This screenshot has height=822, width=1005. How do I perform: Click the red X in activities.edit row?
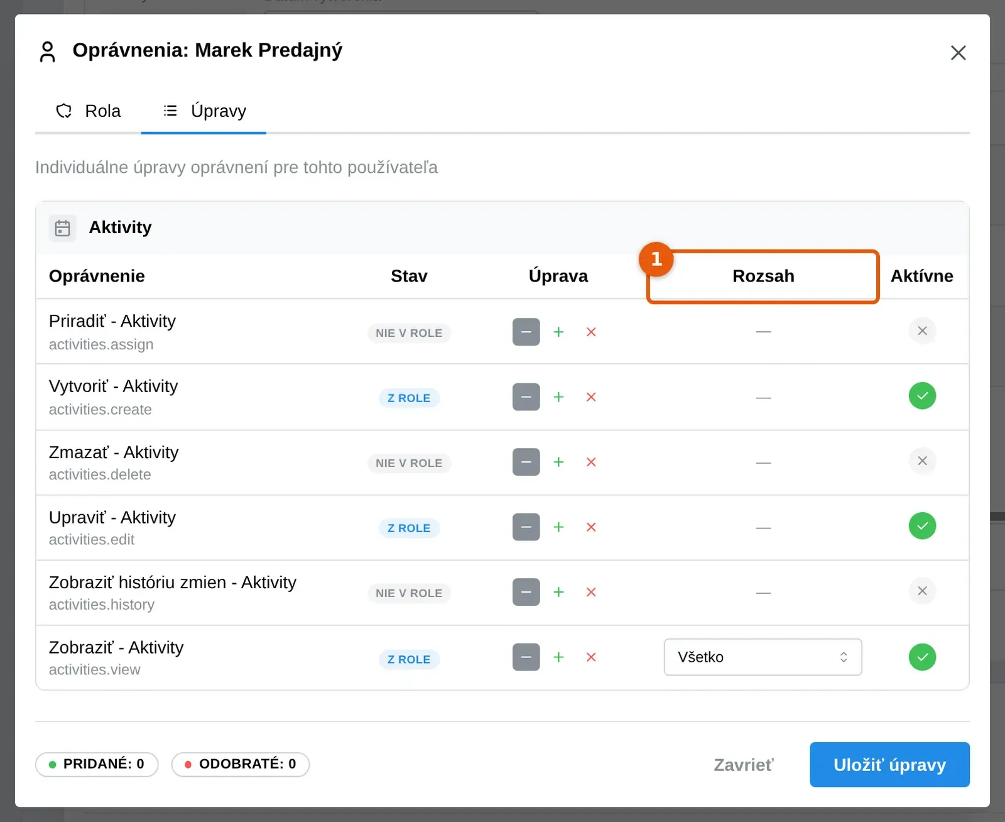591,527
